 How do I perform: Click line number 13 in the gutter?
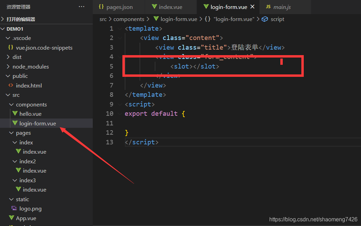[110, 142]
